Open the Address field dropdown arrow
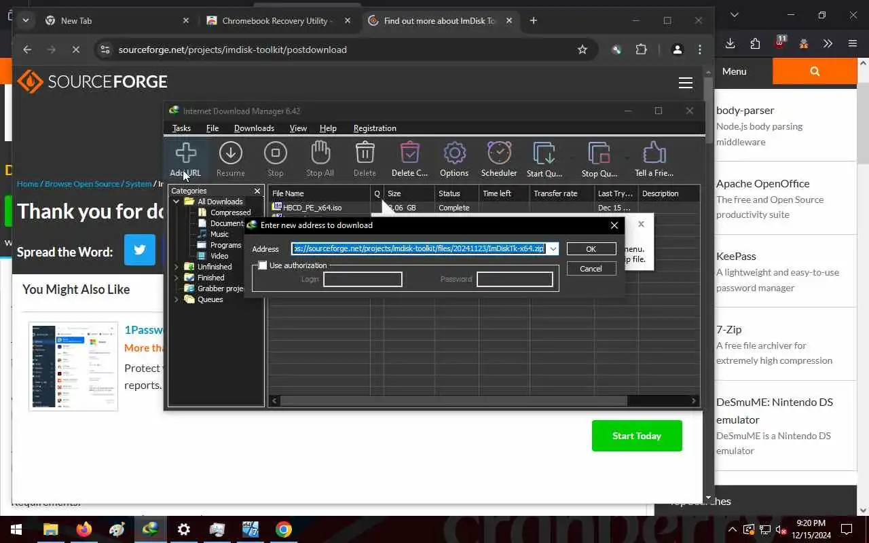This screenshot has width=869, height=543. click(x=553, y=249)
